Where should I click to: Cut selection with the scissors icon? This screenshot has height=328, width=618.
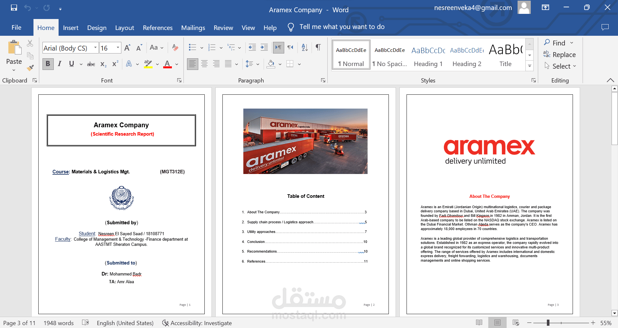30,43
